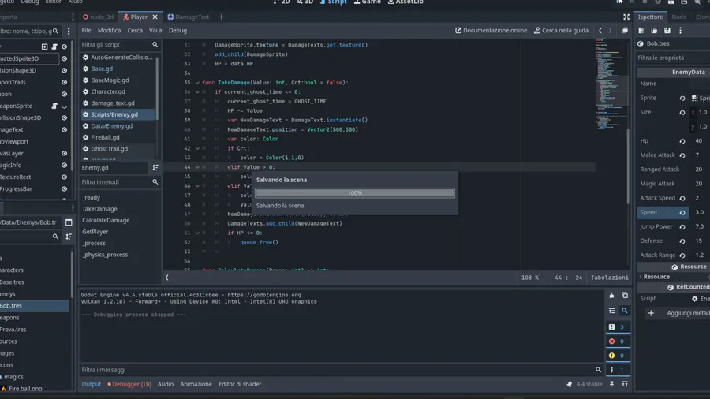Copy output log selection icon
The image size is (710, 399).
point(625,296)
